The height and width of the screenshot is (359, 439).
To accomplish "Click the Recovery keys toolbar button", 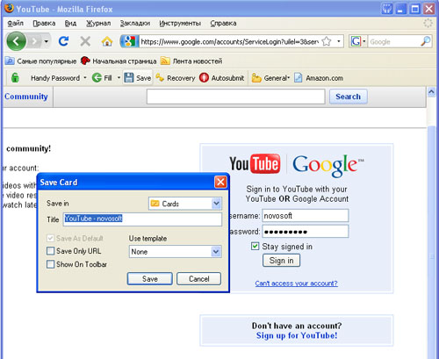I will 176,78.
